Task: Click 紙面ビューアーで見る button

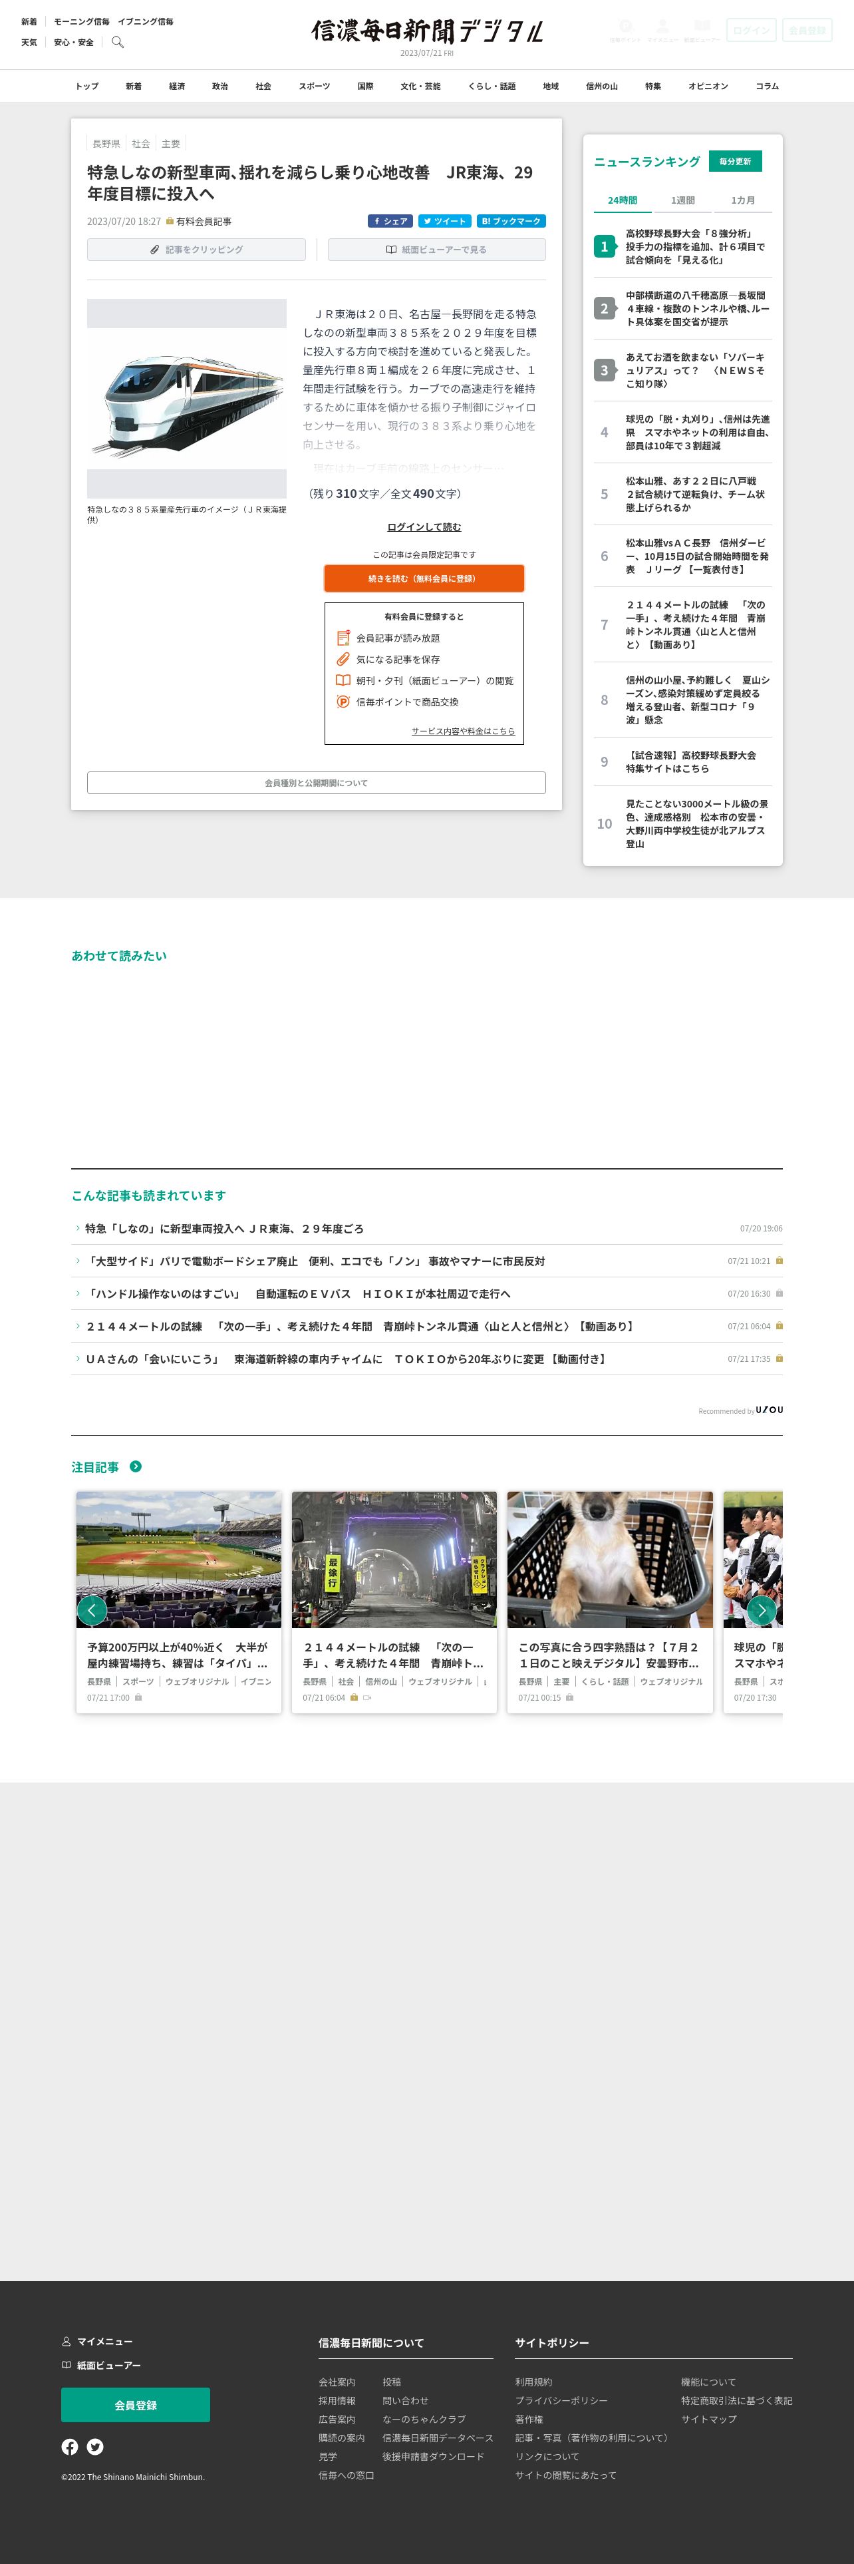Action: coord(436,249)
